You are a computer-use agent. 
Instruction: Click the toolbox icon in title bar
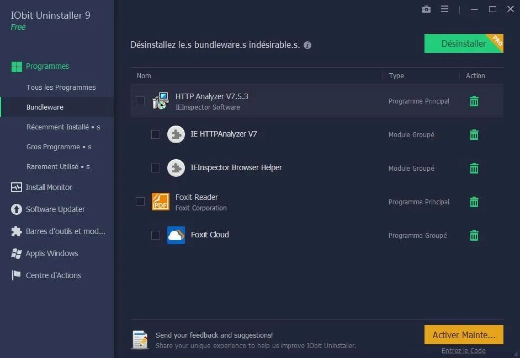pyautogui.click(x=427, y=9)
